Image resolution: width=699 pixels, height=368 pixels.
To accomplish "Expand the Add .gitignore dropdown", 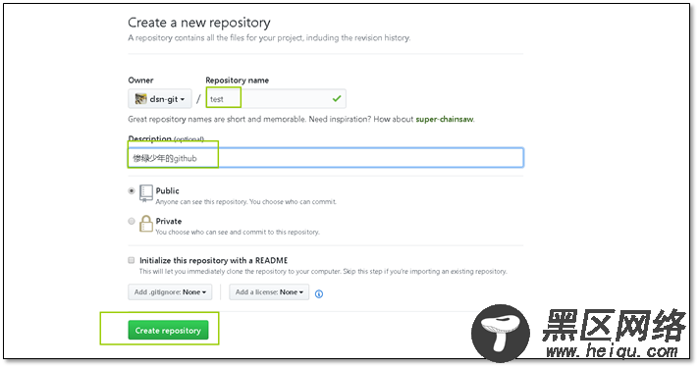I will 170,291.
